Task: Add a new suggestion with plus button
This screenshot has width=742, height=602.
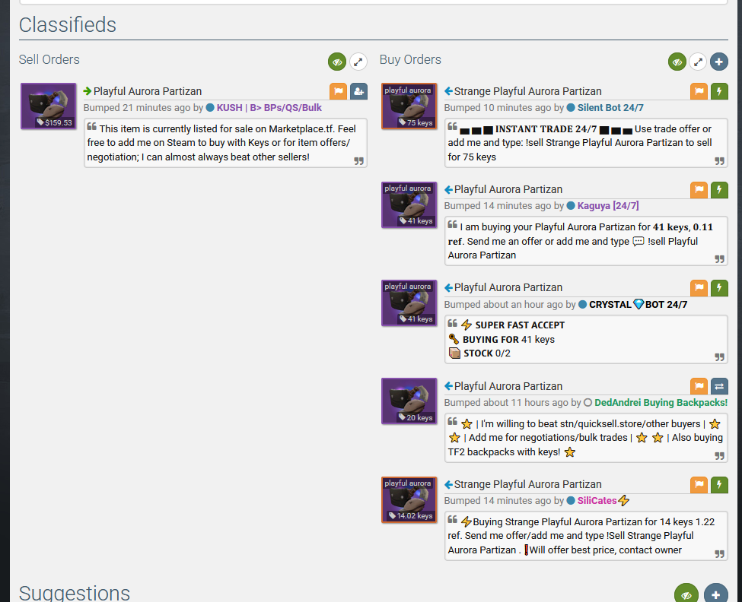Action: [716, 594]
